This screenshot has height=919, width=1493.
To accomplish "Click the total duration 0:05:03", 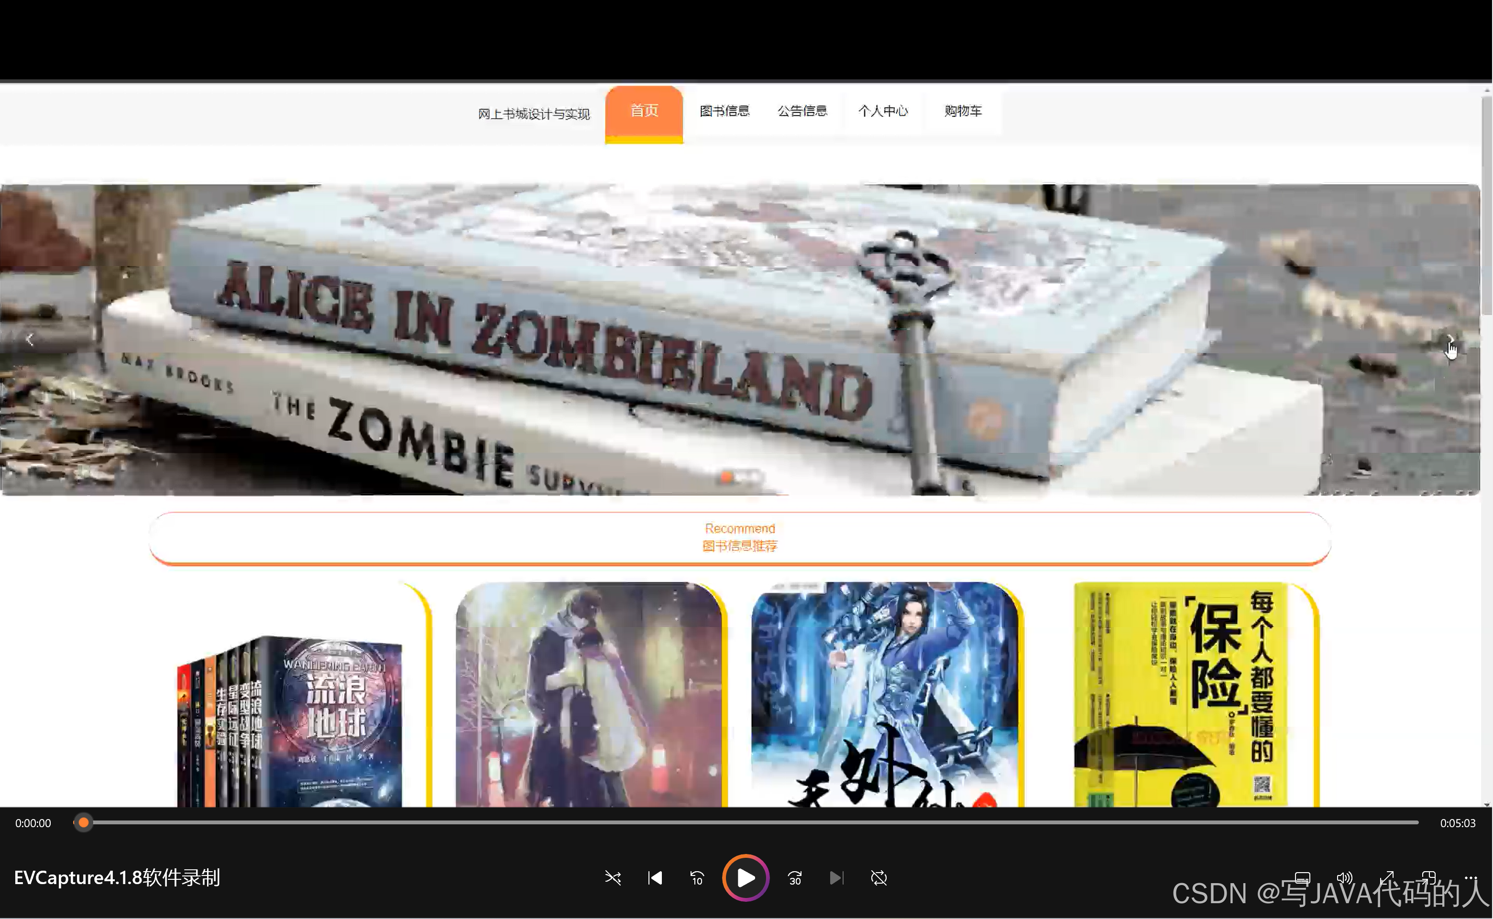I will pos(1457,823).
